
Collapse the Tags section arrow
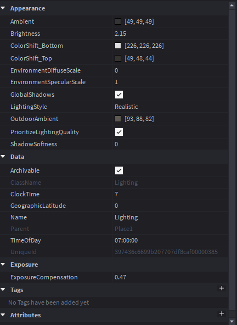click(3, 290)
